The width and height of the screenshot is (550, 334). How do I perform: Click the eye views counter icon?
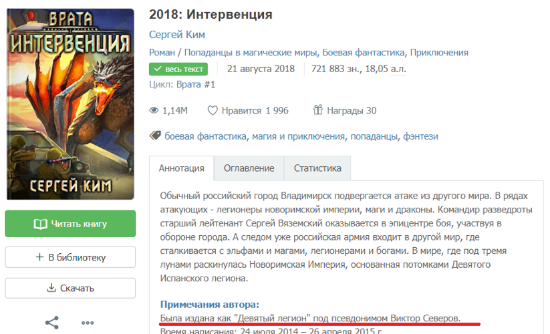(154, 111)
